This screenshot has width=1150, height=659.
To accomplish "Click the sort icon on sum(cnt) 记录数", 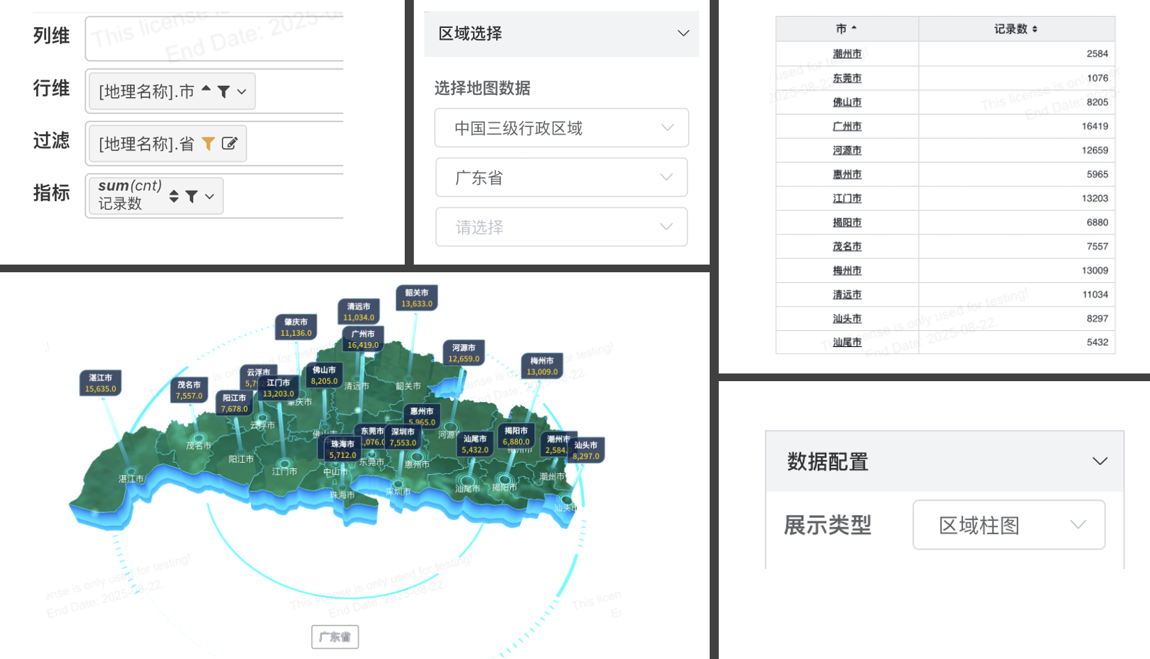I will [x=174, y=197].
